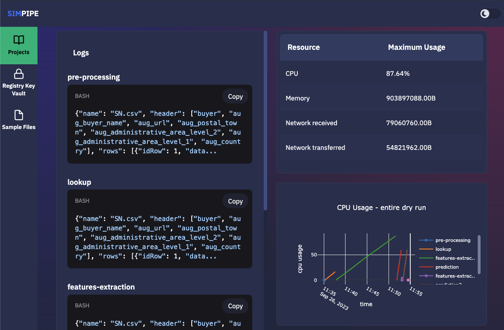Select memory value 903897088.00B

tap(411, 98)
